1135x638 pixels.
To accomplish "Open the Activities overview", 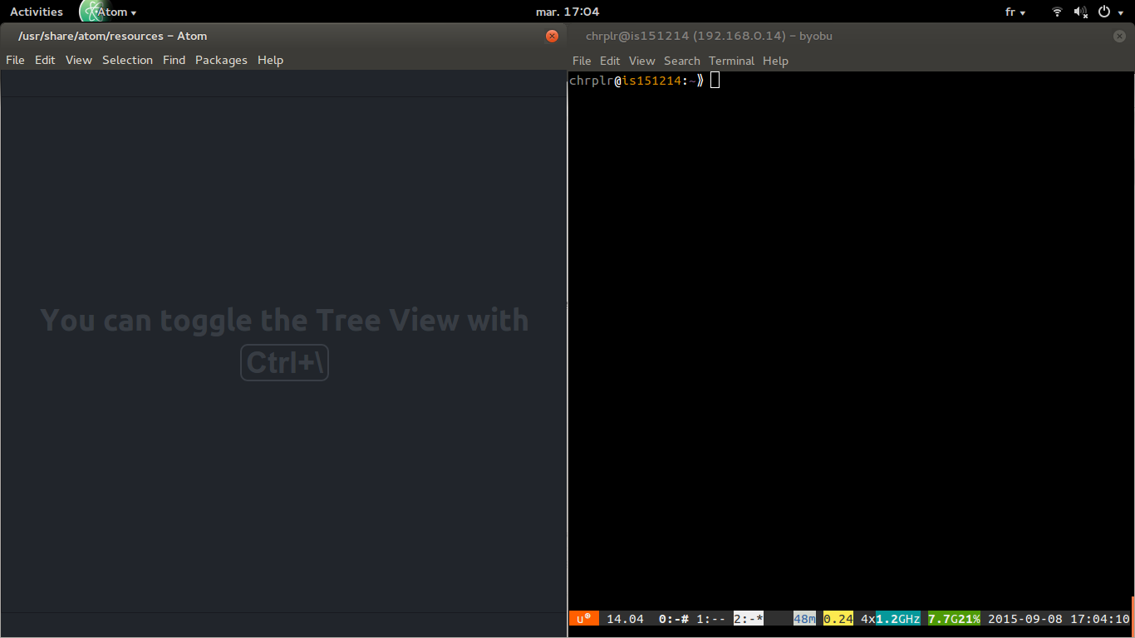I will tap(37, 12).
